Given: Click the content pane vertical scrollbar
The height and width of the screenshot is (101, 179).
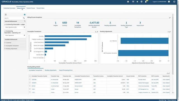Looking at the screenshot, I should click(x=173, y=45).
